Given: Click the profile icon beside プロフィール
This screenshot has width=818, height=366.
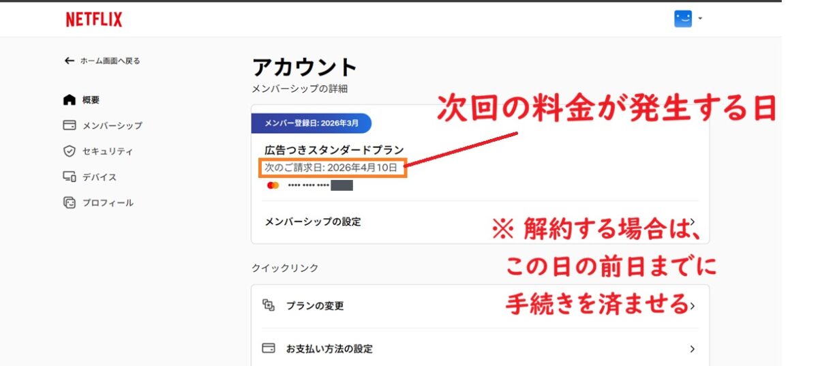Looking at the screenshot, I should (x=69, y=203).
